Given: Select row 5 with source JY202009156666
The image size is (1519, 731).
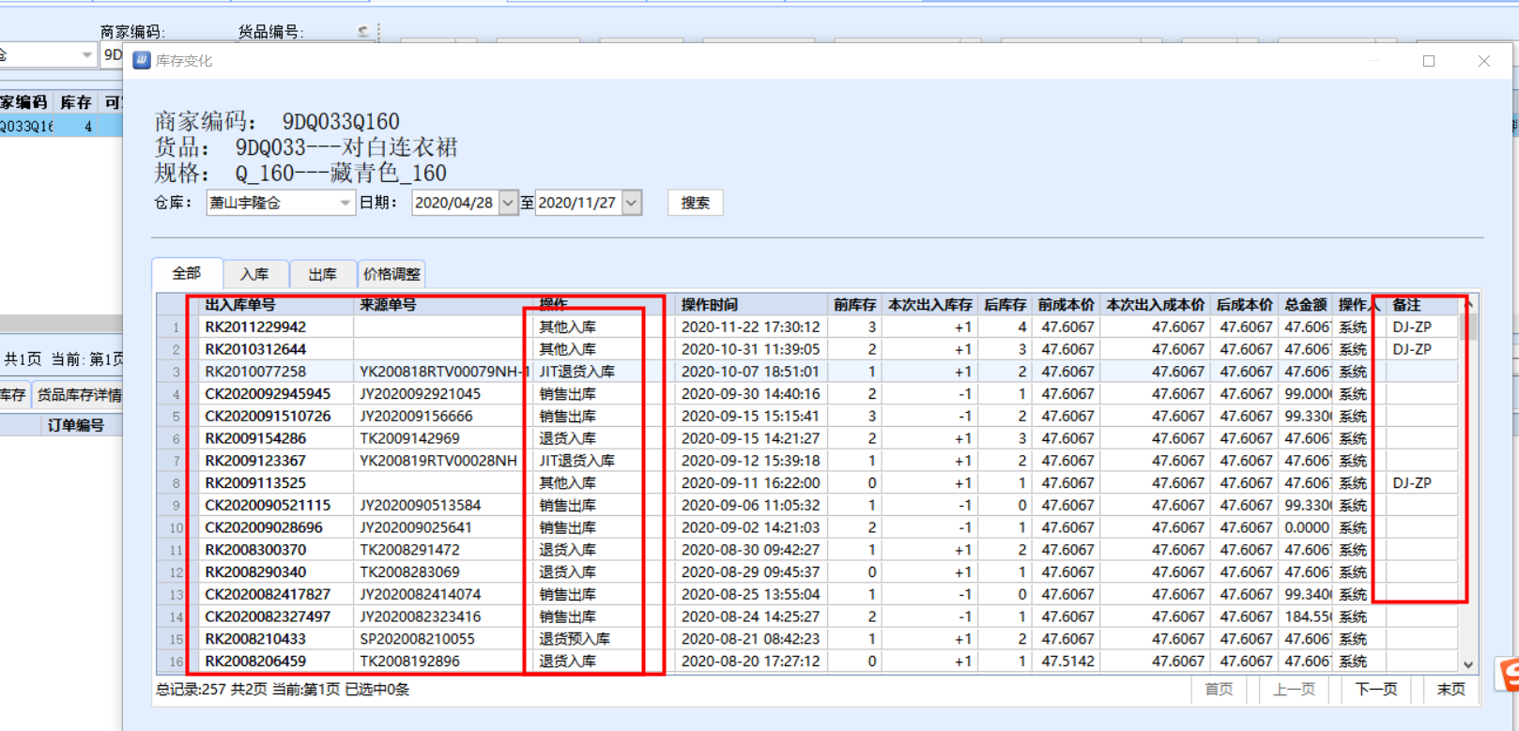Looking at the screenshot, I should point(416,417).
